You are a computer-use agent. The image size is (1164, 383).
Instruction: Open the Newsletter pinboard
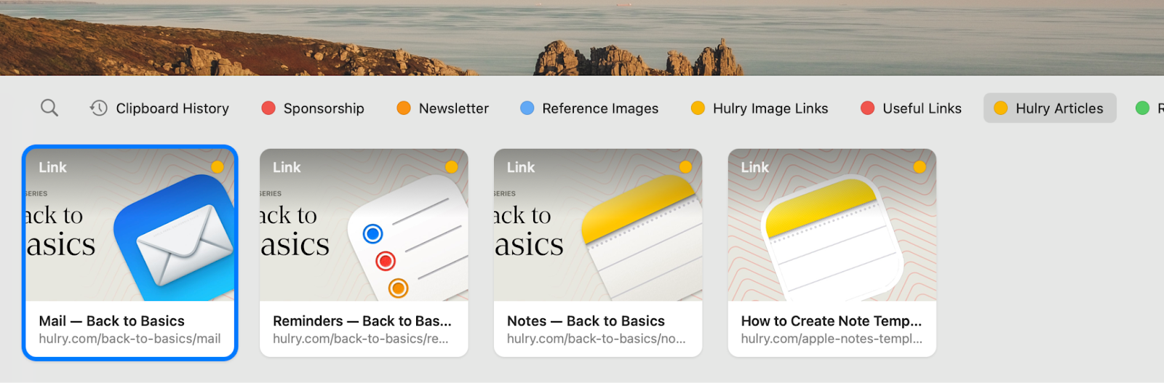[442, 108]
